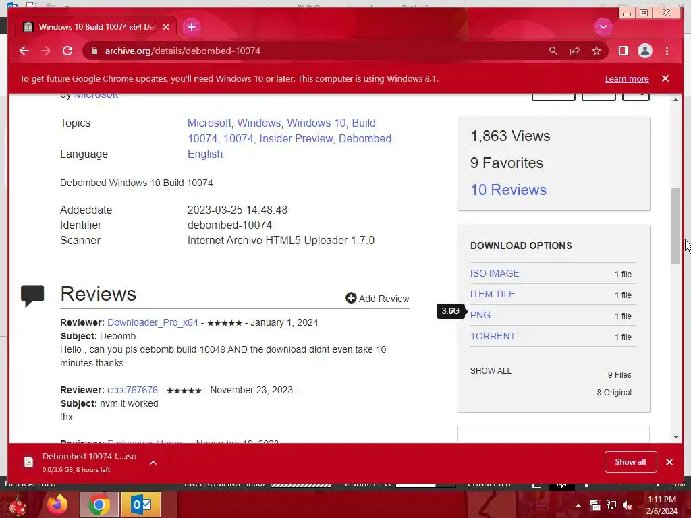Click the debombed-10074 identifier value

[229, 225]
